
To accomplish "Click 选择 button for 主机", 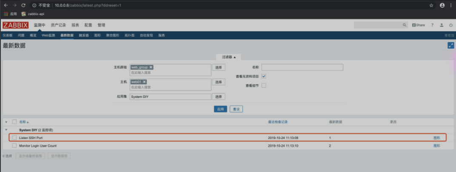I will click(x=219, y=82).
